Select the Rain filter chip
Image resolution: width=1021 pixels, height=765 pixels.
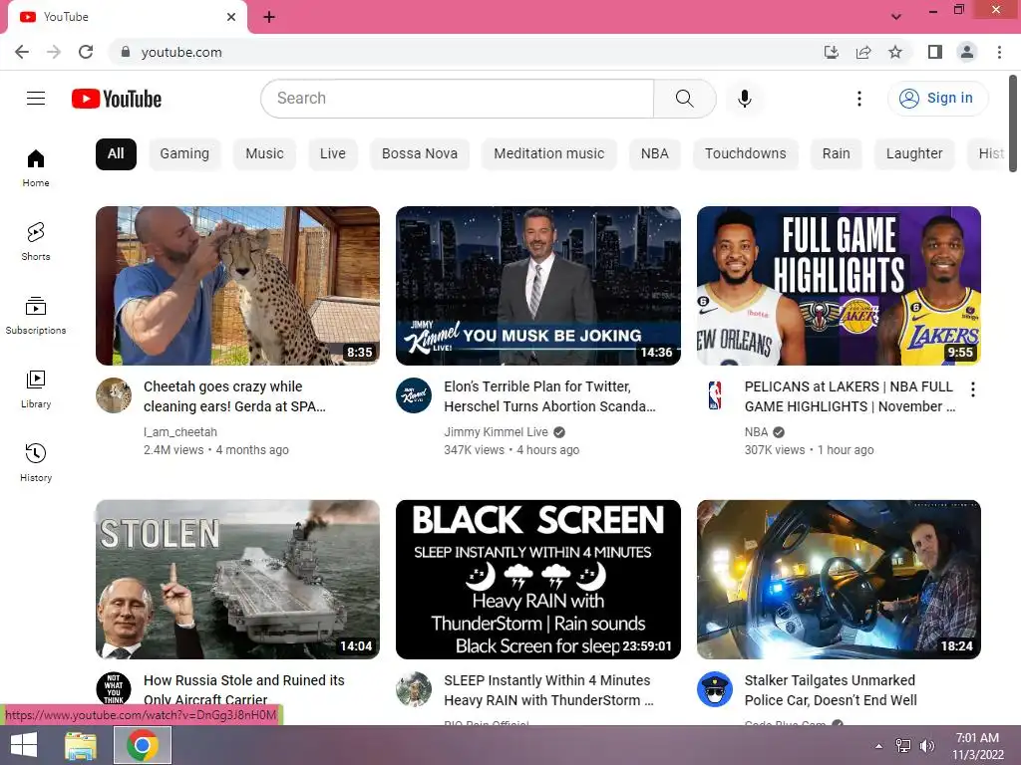[837, 154]
